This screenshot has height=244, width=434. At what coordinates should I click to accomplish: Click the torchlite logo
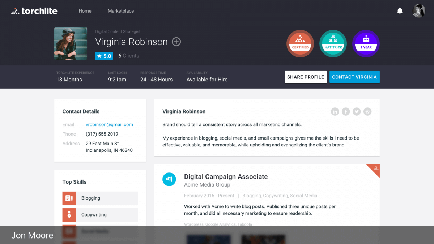tap(34, 11)
